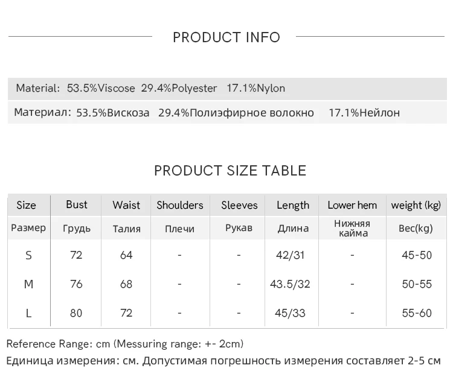Click the Shoulders column header
Screen dimensions: 453x383
point(180,205)
